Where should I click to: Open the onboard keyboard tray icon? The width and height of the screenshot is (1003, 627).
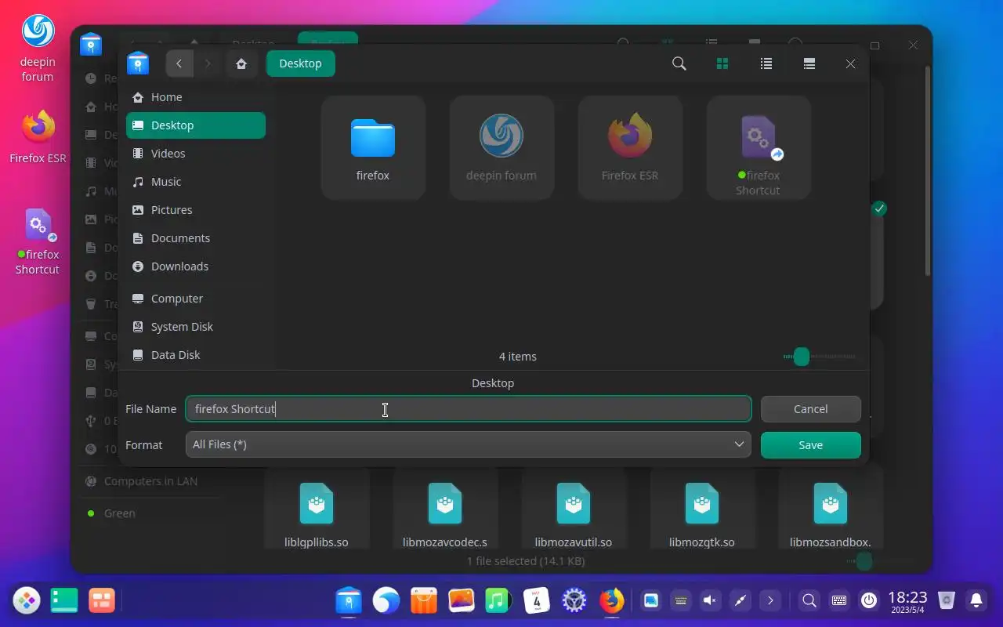click(839, 601)
